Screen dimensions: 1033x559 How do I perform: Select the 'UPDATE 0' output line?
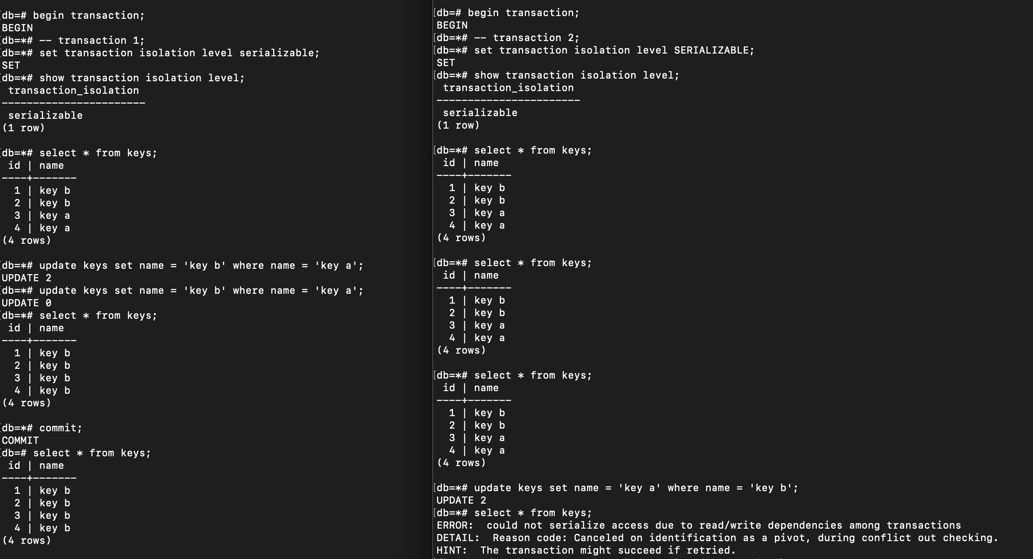[26, 303]
